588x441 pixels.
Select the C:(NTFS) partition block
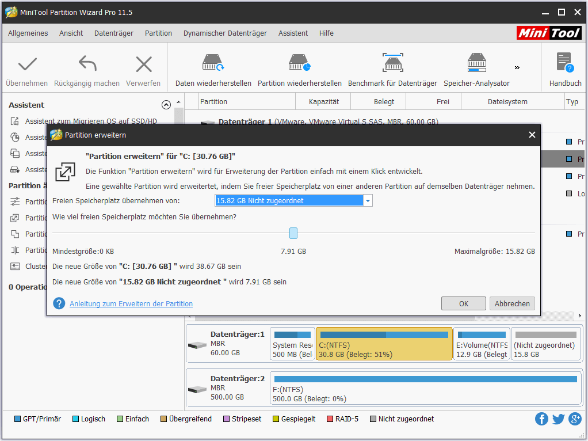pyautogui.click(x=384, y=344)
